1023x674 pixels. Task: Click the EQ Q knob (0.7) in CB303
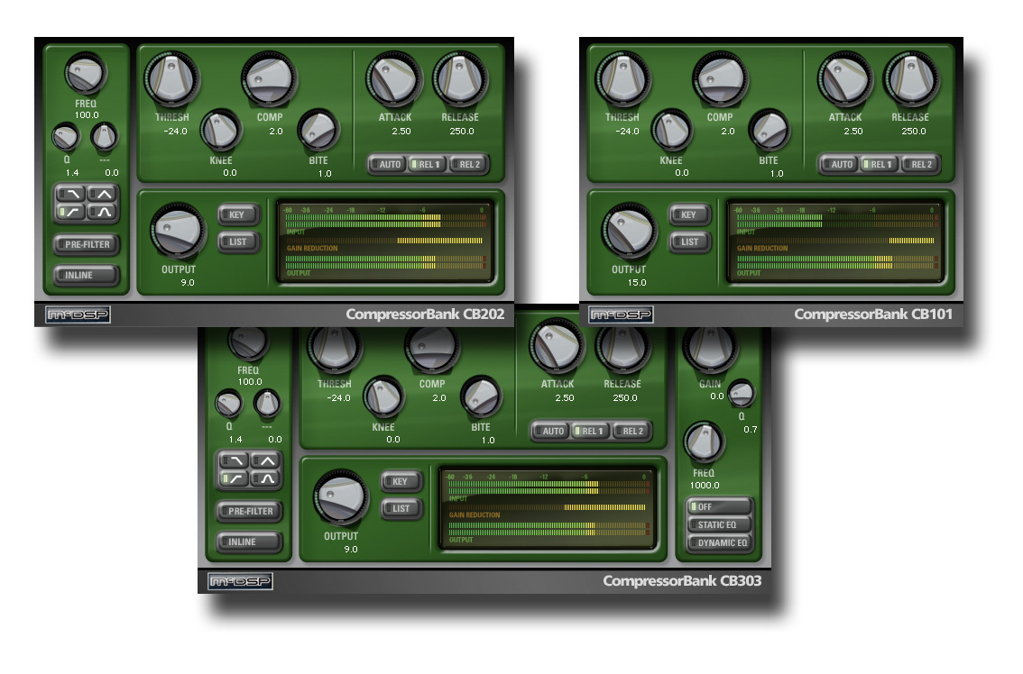tap(741, 393)
